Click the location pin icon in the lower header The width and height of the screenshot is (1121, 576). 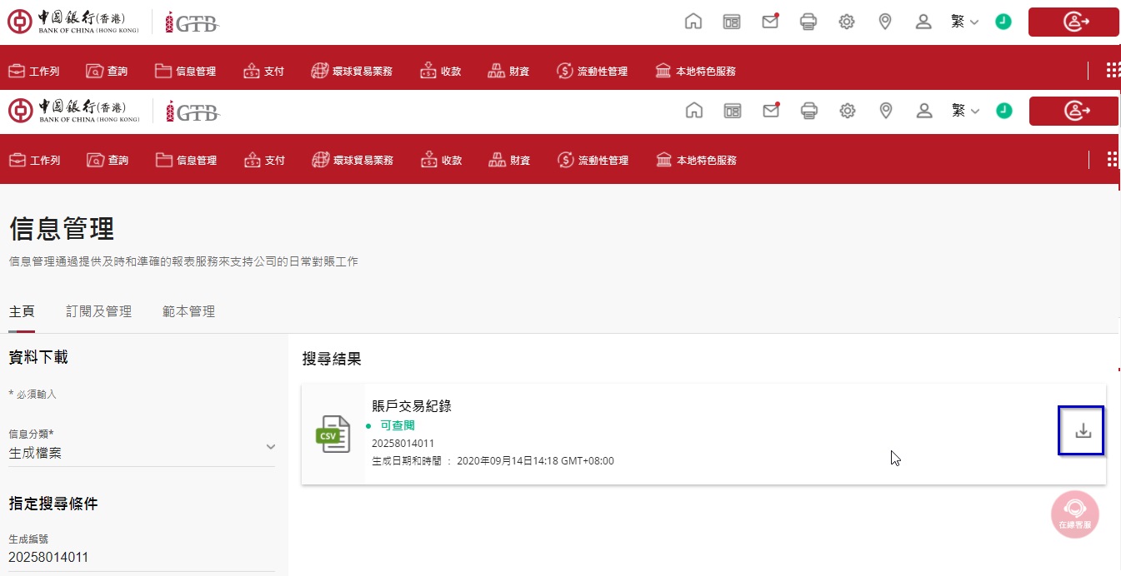tap(886, 111)
